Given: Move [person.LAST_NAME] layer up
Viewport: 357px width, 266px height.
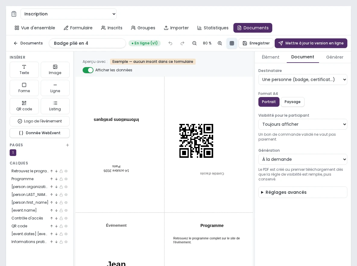Looking at the screenshot, I should click(52, 195).
